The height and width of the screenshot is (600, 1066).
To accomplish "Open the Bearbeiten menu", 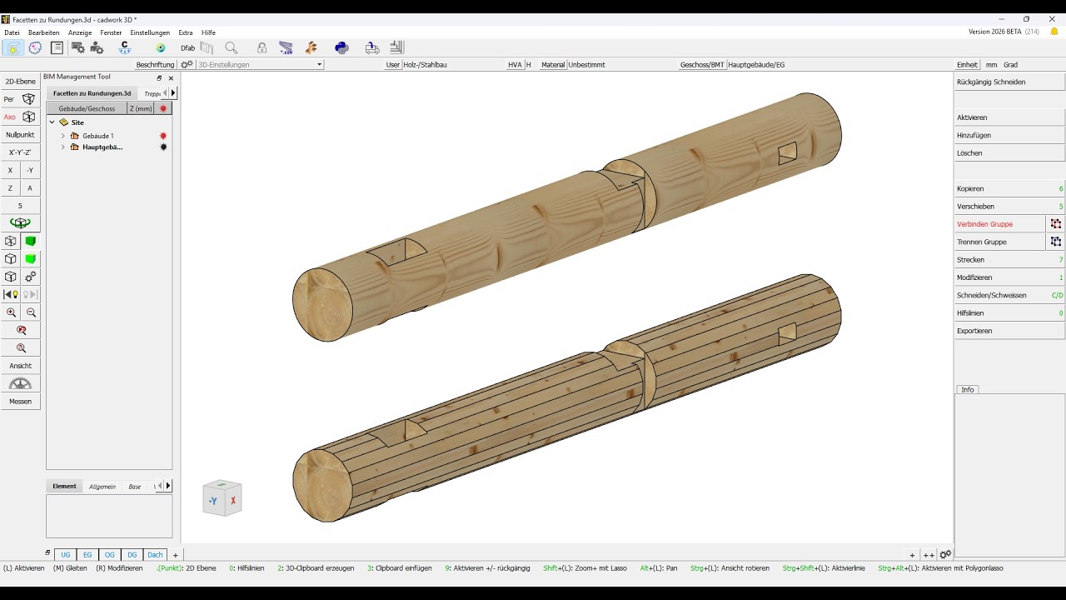I will click(44, 32).
